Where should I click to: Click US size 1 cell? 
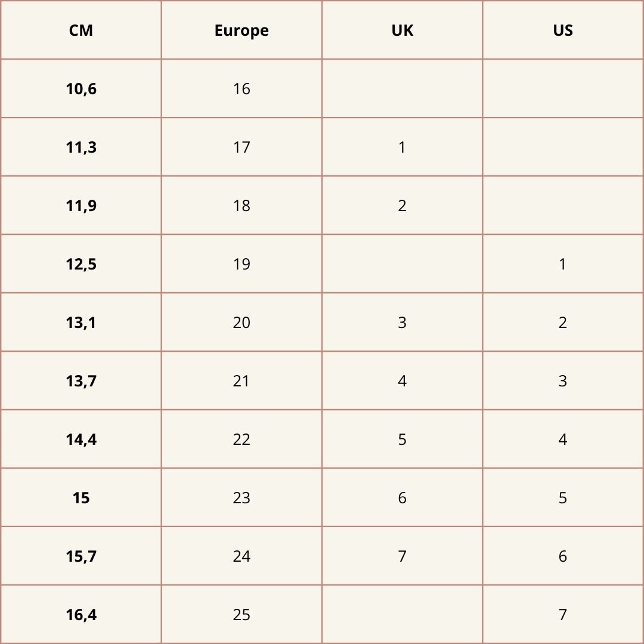click(x=562, y=264)
